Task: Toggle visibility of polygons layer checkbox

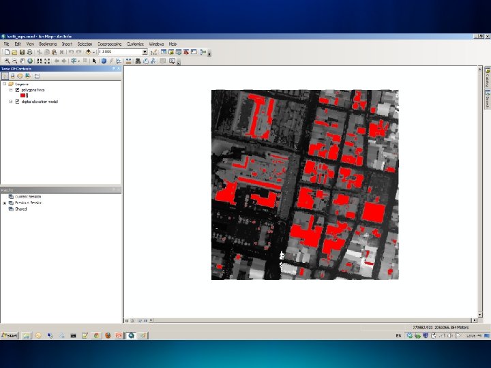Action: click(18, 90)
